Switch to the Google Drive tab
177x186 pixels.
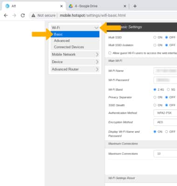[97, 6]
